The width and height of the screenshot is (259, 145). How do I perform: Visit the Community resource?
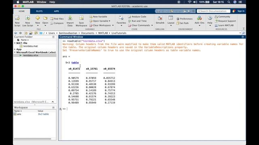coord(222,17)
